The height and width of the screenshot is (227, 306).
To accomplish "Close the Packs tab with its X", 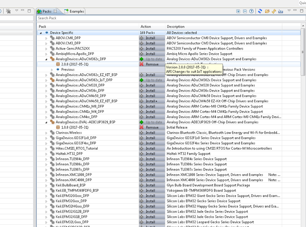I will point(55,11).
